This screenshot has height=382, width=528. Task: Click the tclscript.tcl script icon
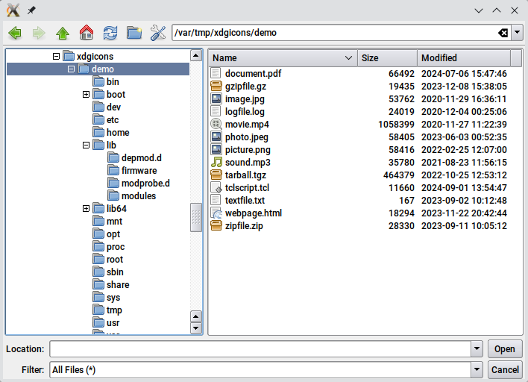216,187
